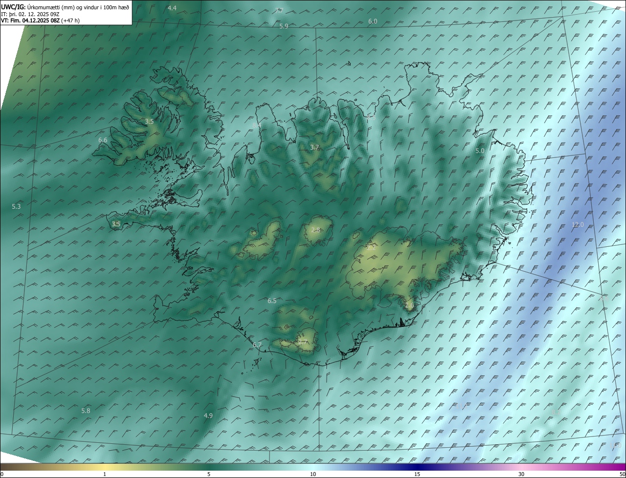Click the 6.6 value label on the map
626x478 pixels.
pyautogui.click(x=103, y=140)
